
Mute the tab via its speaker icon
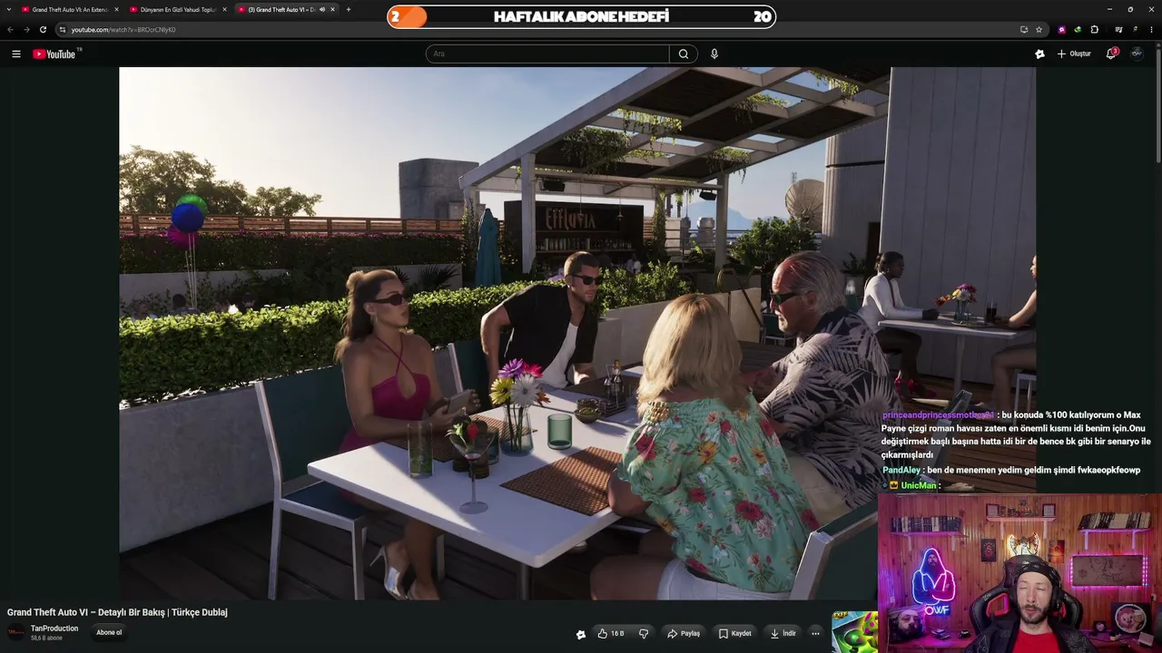(321, 9)
